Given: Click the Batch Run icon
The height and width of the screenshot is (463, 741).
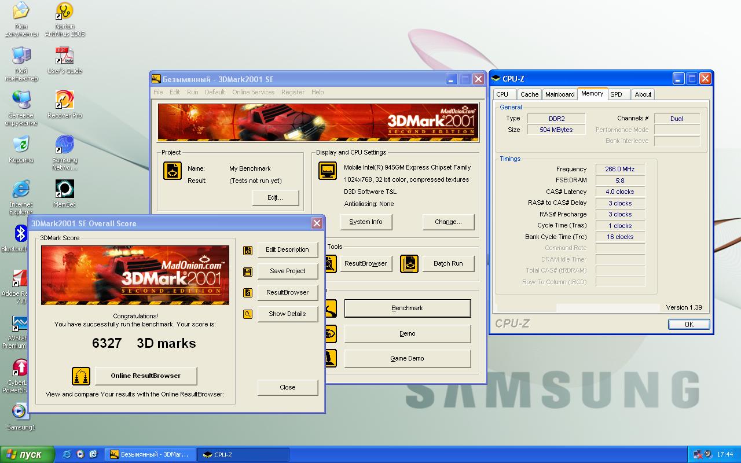Looking at the screenshot, I should tap(409, 264).
